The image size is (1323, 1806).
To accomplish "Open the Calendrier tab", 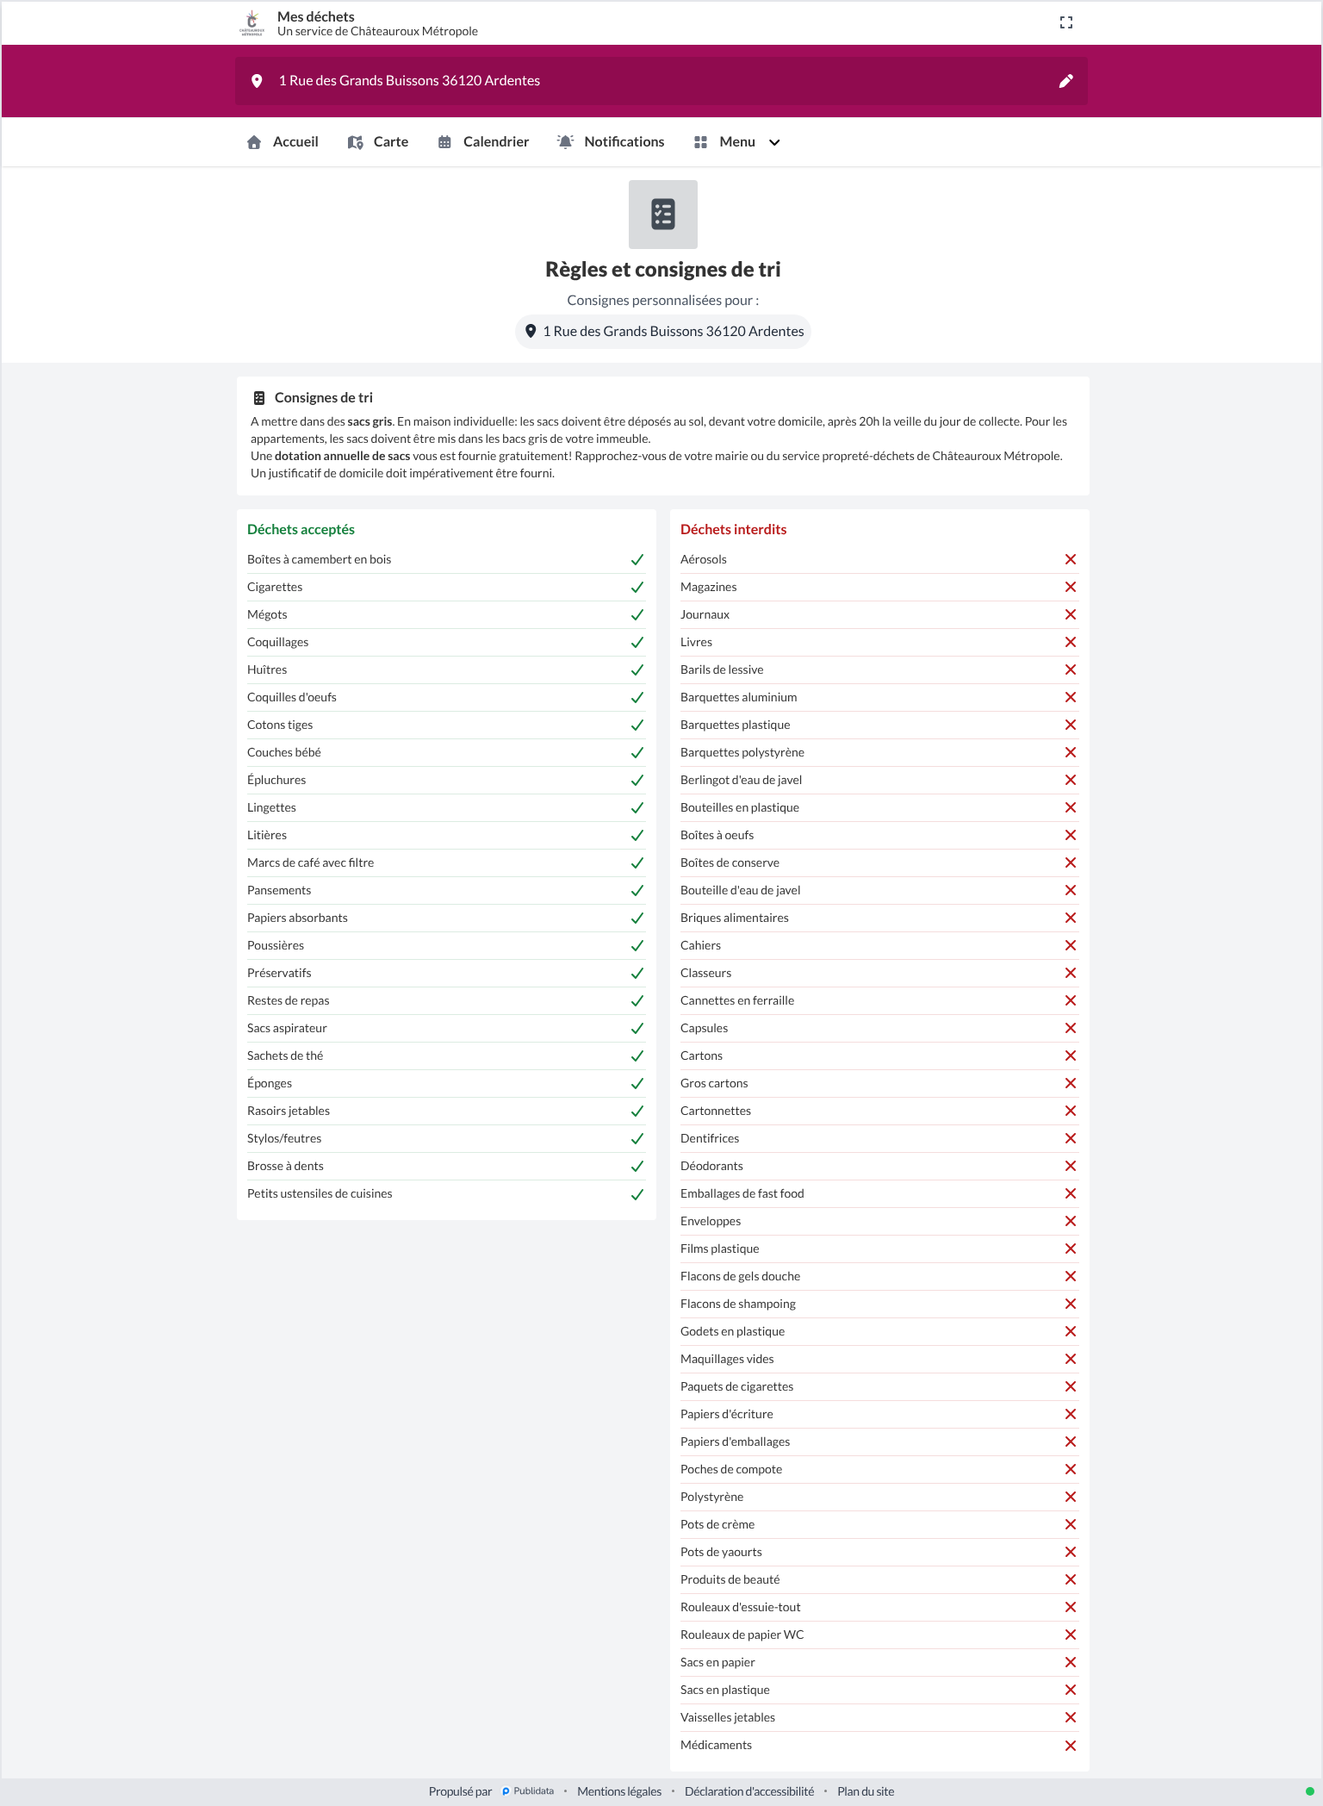I will [x=483, y=142].
